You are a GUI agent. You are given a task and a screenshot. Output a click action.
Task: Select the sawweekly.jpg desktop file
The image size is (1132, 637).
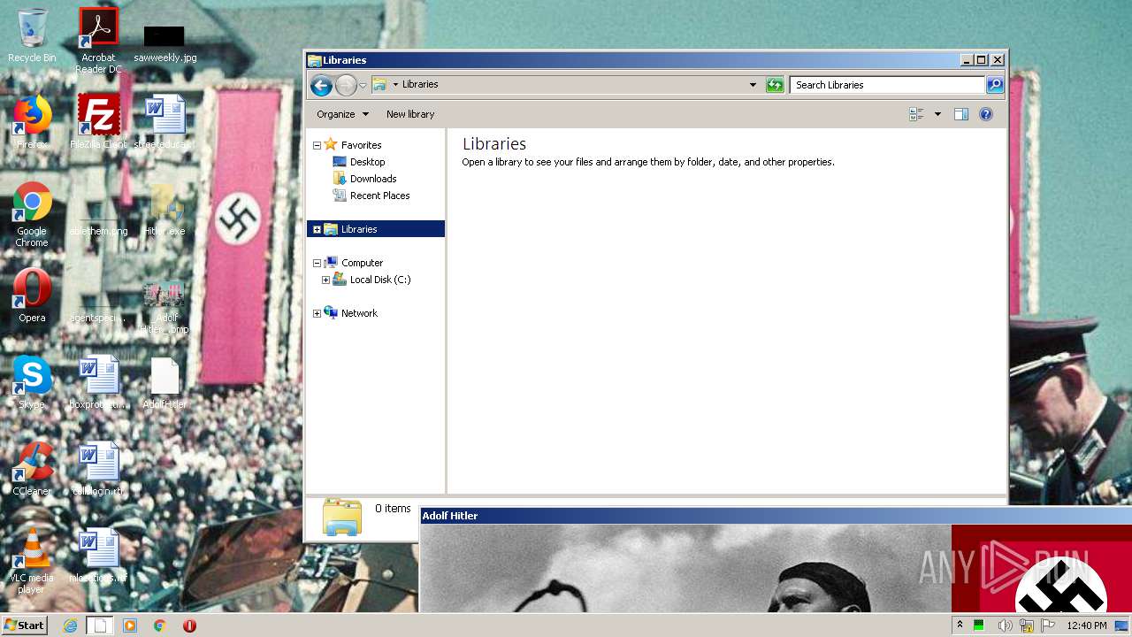click(x=164, y=42)
